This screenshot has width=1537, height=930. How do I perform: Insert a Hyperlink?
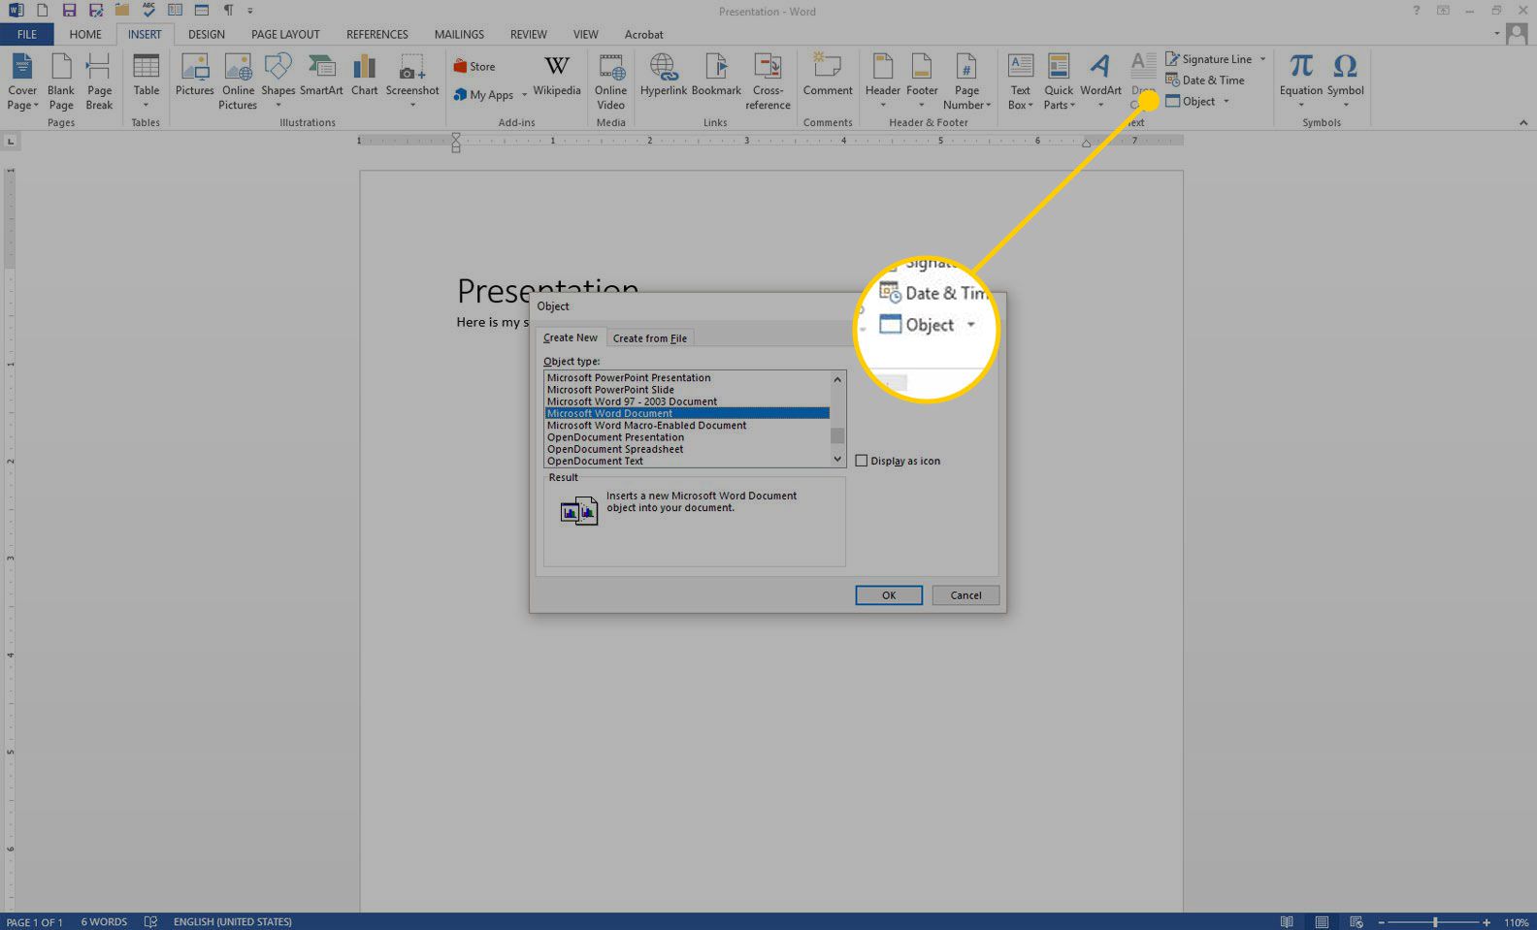(x=664, y=76)
